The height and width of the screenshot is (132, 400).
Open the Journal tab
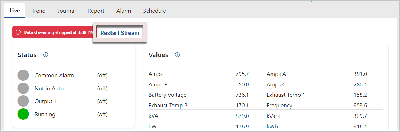click(x=66, y=11)
